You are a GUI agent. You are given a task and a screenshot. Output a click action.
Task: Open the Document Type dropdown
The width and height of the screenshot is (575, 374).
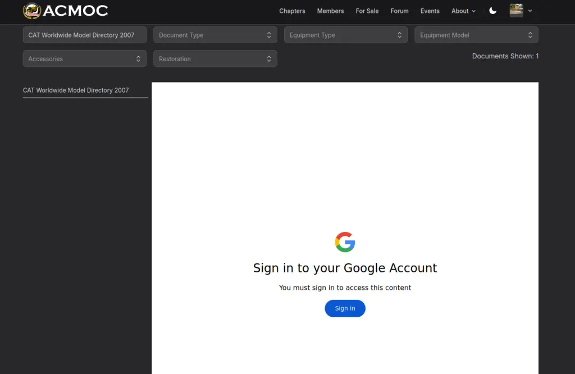215,35
